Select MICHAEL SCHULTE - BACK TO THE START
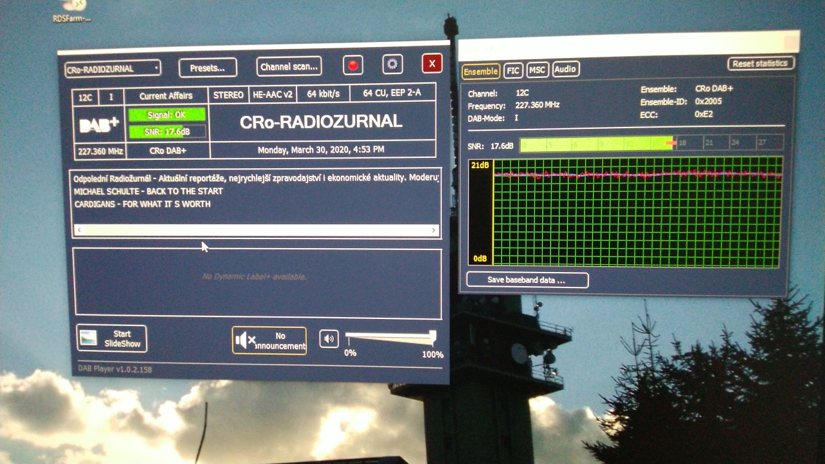 (148, 191)
